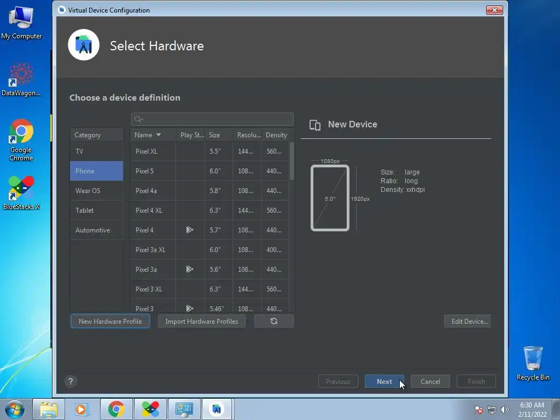Click the Play Store column header
This screenshot has width=560, height=420.
point(190,135)
